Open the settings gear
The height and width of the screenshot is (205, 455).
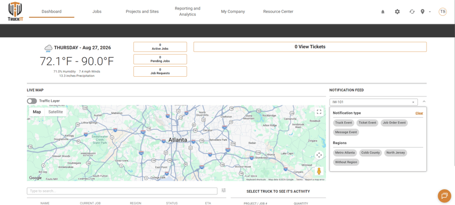click(397, 12)
